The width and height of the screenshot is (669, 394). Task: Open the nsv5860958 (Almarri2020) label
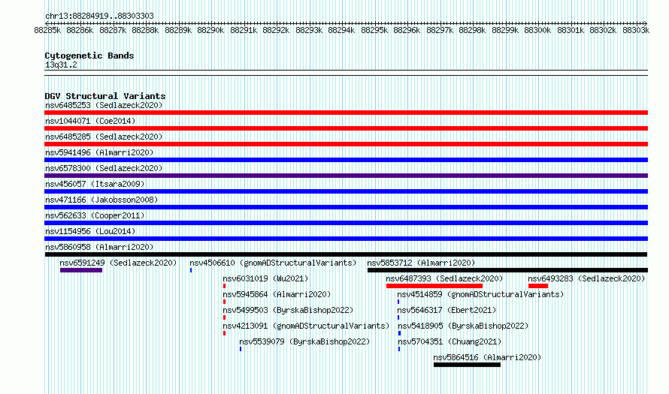(x=99, y=247)
